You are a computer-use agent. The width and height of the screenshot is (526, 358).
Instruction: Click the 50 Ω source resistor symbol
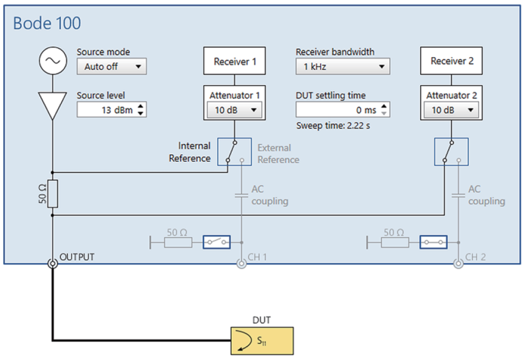click(x=53, y=194)
